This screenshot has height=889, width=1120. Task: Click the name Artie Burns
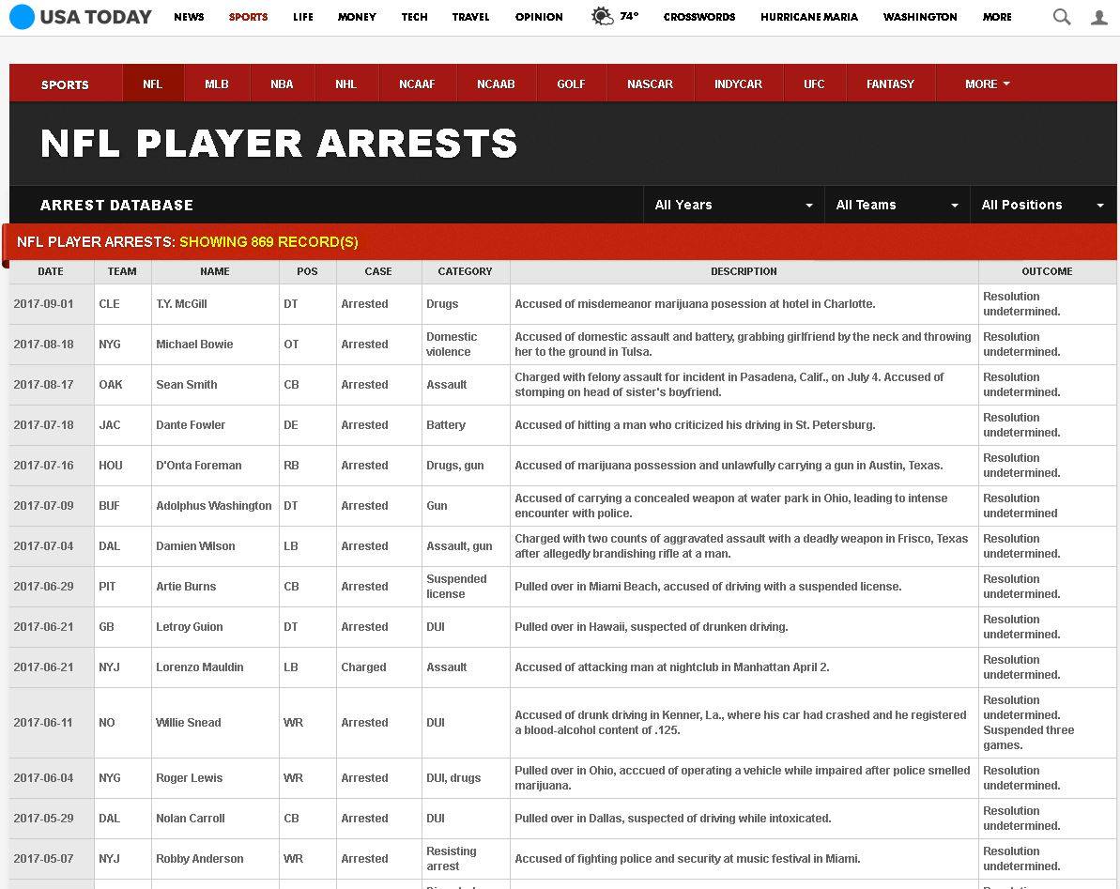tap(186, 586)
